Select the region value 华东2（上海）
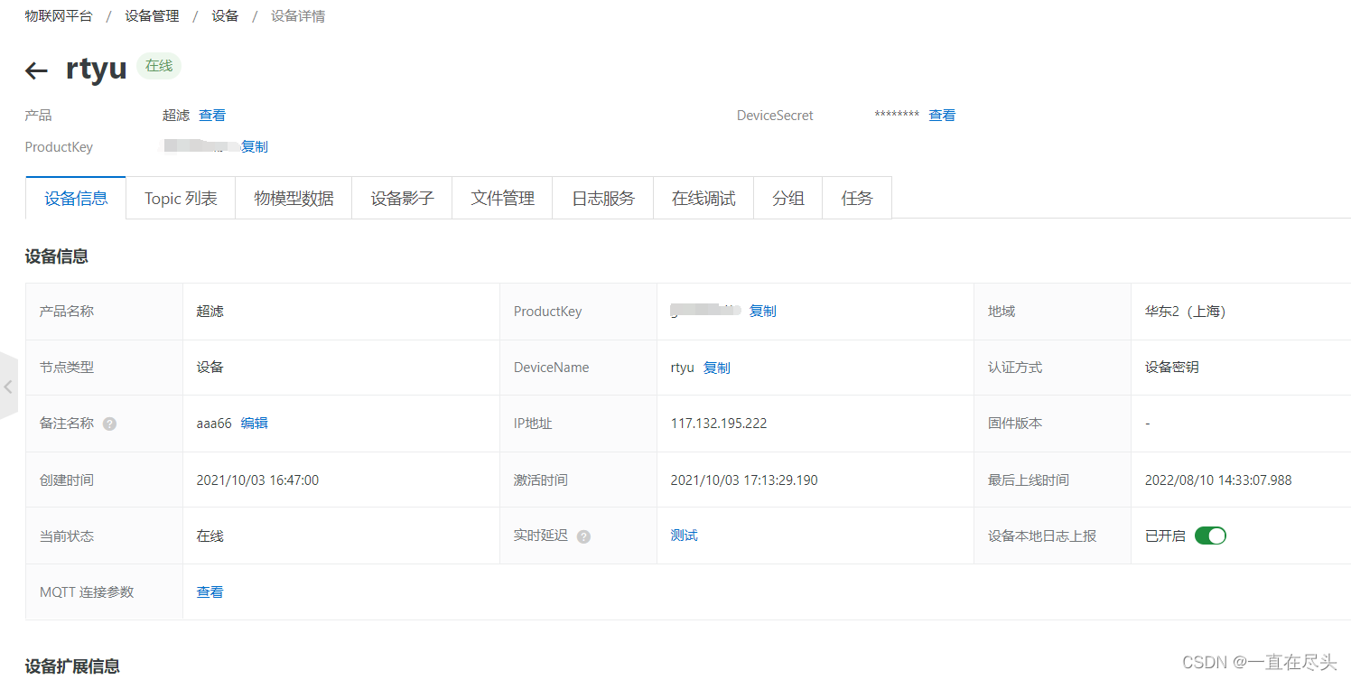Screen dimensions: 1351x680 (x=1185, y=312)
